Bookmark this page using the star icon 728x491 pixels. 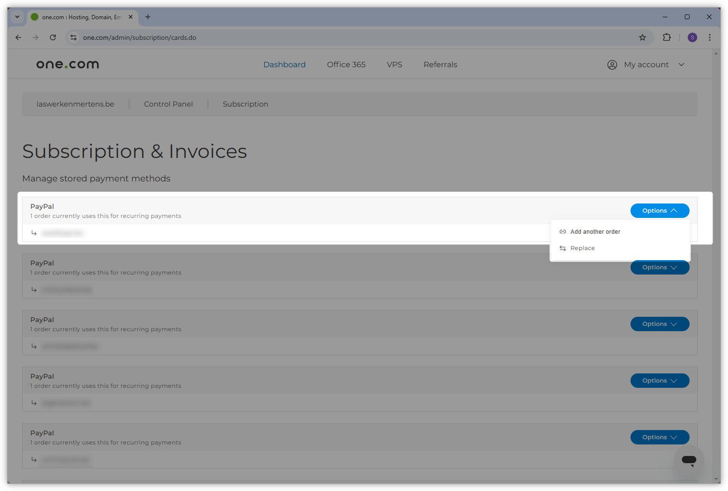[x=643, y=37]
